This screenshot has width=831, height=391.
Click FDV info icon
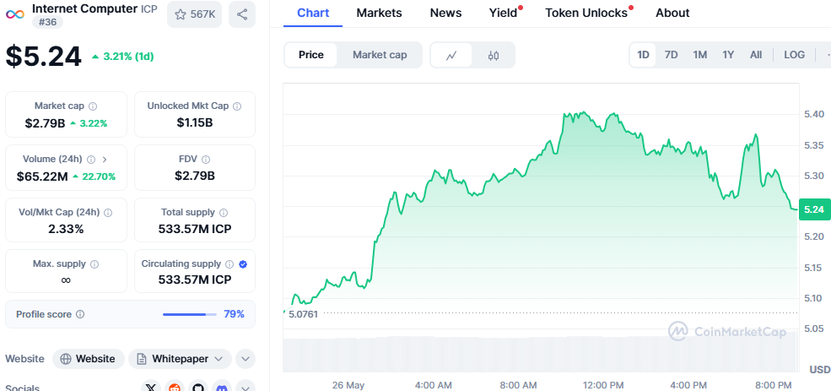click(206, 159)
